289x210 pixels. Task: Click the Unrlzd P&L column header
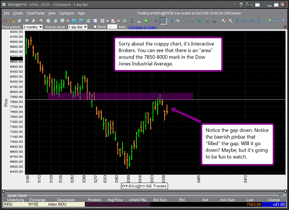pyautogui.click(x=138, y=200)
